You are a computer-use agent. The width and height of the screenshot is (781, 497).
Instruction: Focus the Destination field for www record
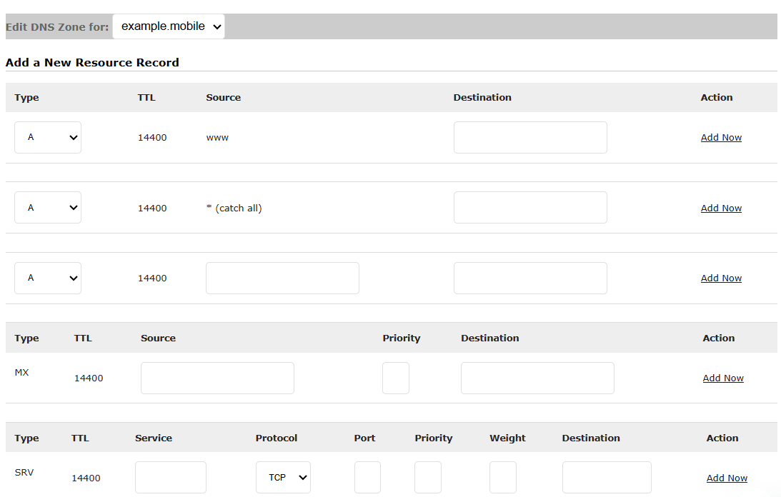[x=530, y=137]
